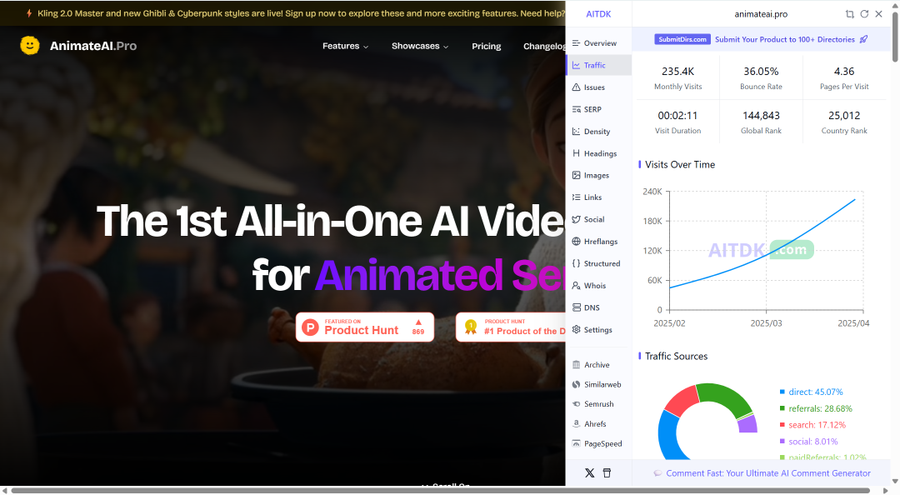Click the animateai.pro domain title
Image resolution: width=900 pixels, height=495 pixels.
pos(761,14)
